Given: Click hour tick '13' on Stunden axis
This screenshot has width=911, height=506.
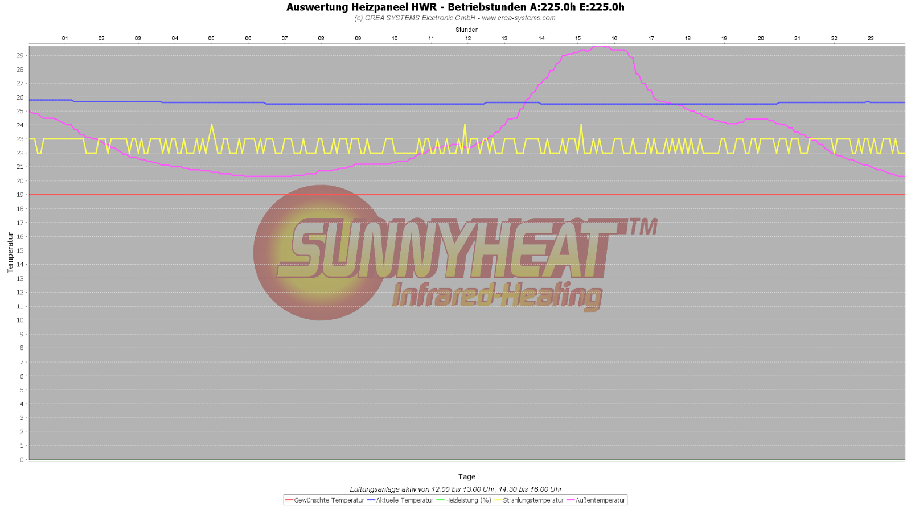Looking at the screenshot, I should tap(504, 38).
